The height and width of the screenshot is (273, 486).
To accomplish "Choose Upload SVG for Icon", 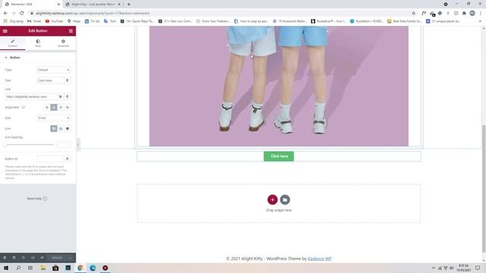I will pos(61,128).
